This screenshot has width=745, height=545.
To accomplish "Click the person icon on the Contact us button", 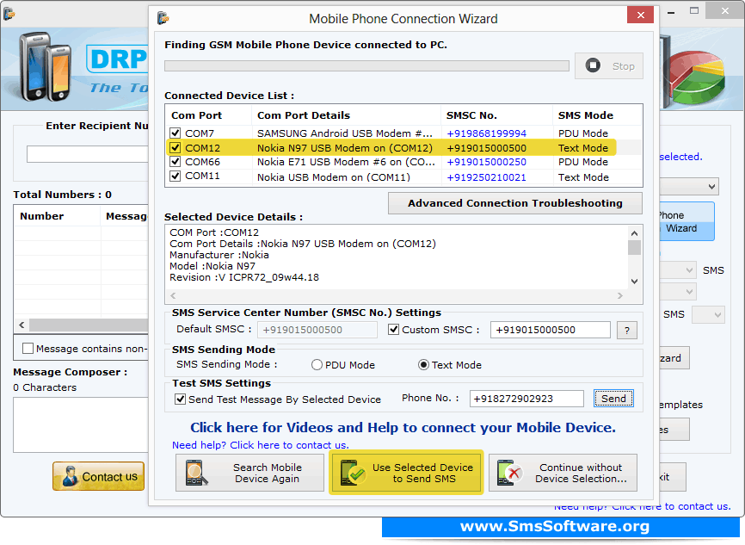I will (x=71, y=476).
